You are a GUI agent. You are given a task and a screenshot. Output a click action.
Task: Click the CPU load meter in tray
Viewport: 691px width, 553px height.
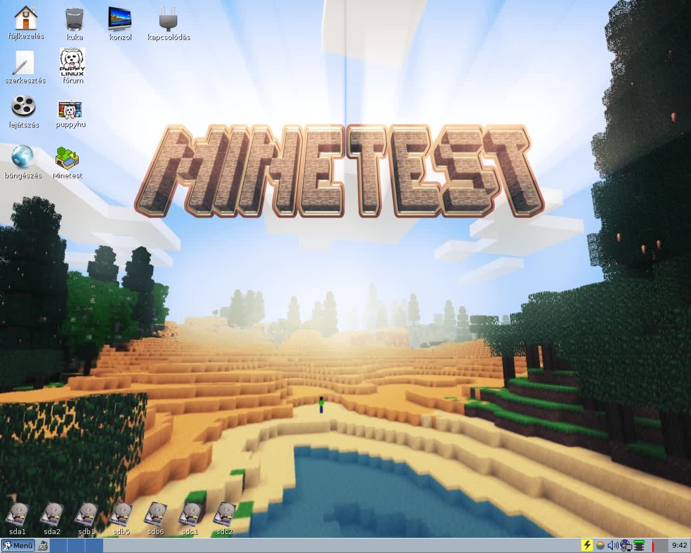click(659, 545)
